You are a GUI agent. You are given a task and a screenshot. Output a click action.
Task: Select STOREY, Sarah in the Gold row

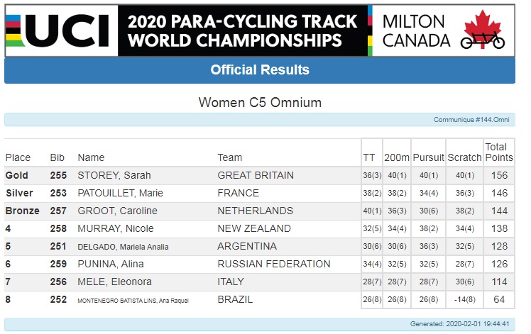click(x=114, y=175)
